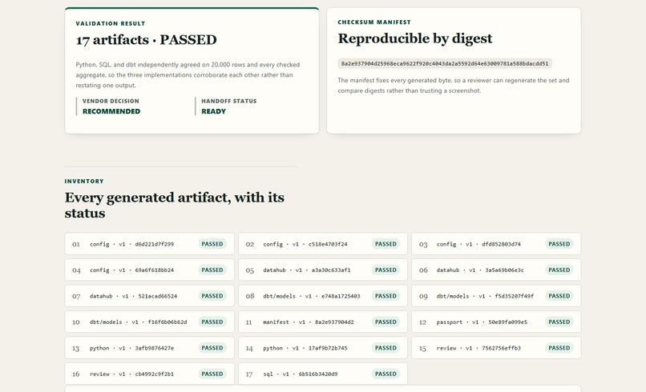Open artifact 16 review row
Screen dimensions: 646x392
(149, 374)
